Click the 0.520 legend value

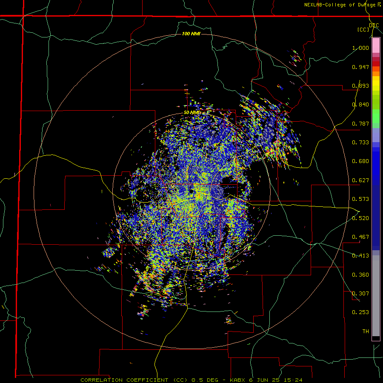click(x=360, y=218)
